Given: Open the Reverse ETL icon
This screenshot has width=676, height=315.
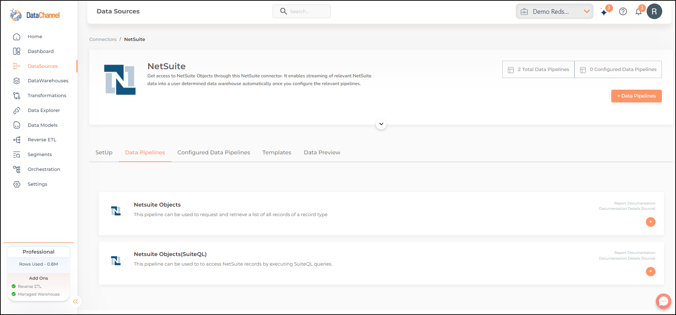Looking at the screenshot, I should pos(17,140).
